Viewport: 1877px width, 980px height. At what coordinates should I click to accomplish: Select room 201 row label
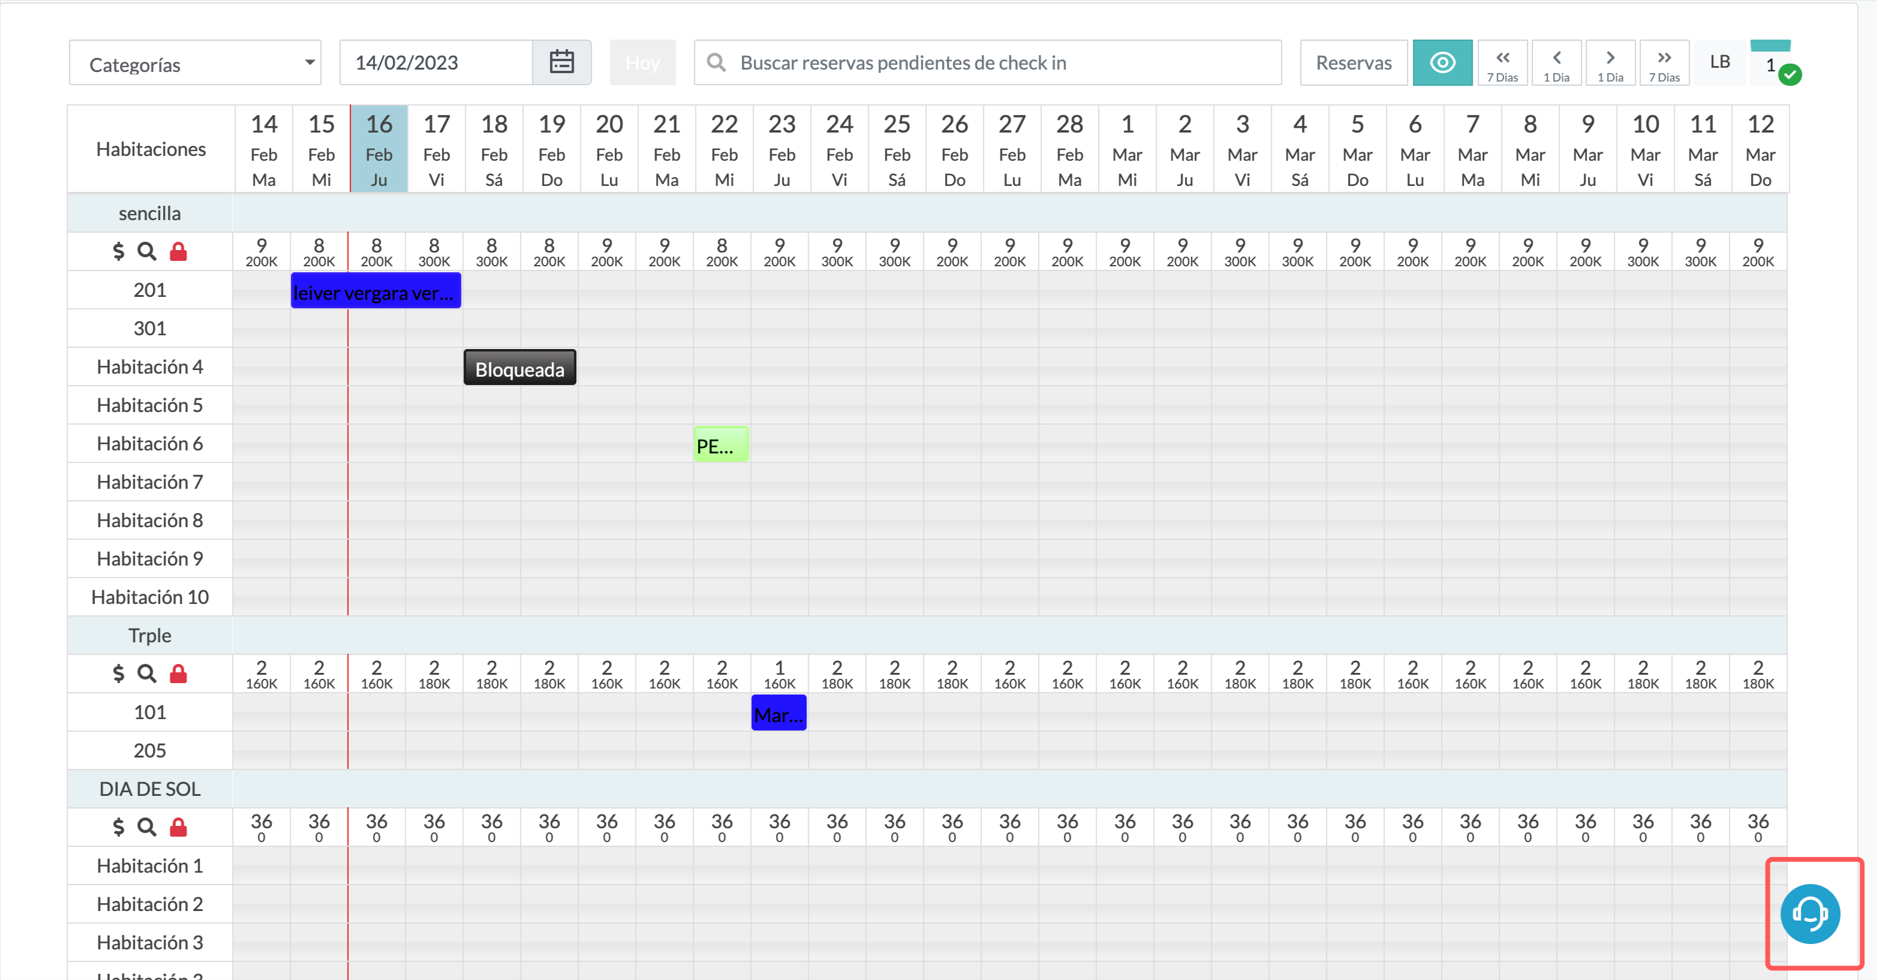click(150, 290)
